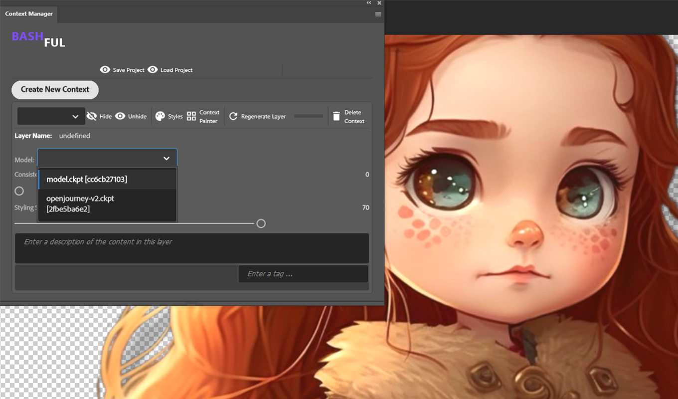Click the Save Project label
Viewport: 678px width, 399px height.
tap(129, 70)
